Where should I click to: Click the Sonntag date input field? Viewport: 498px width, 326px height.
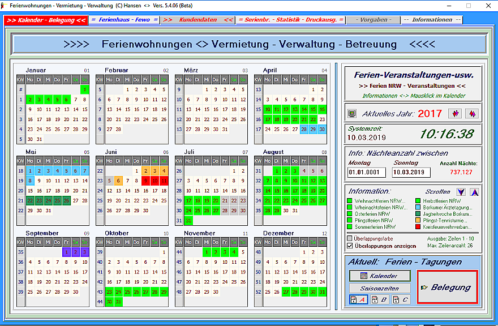pos(407,172)
